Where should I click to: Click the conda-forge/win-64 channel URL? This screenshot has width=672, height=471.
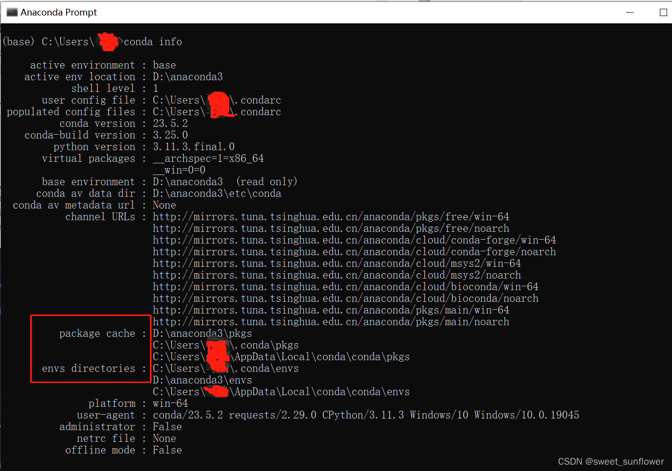pos(354,240)
